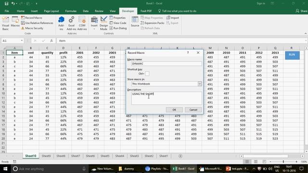The height and width of the screenshot is (173, 308).
Task: Open the Visual Basic editor
Action: (5, 24)
